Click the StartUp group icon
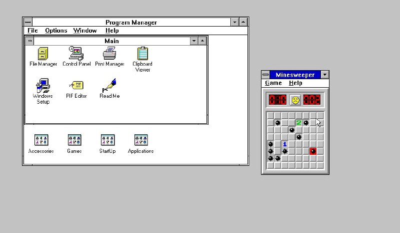Image resolution: width=400 pixels, height=233 pixels. tap(107, 140)
